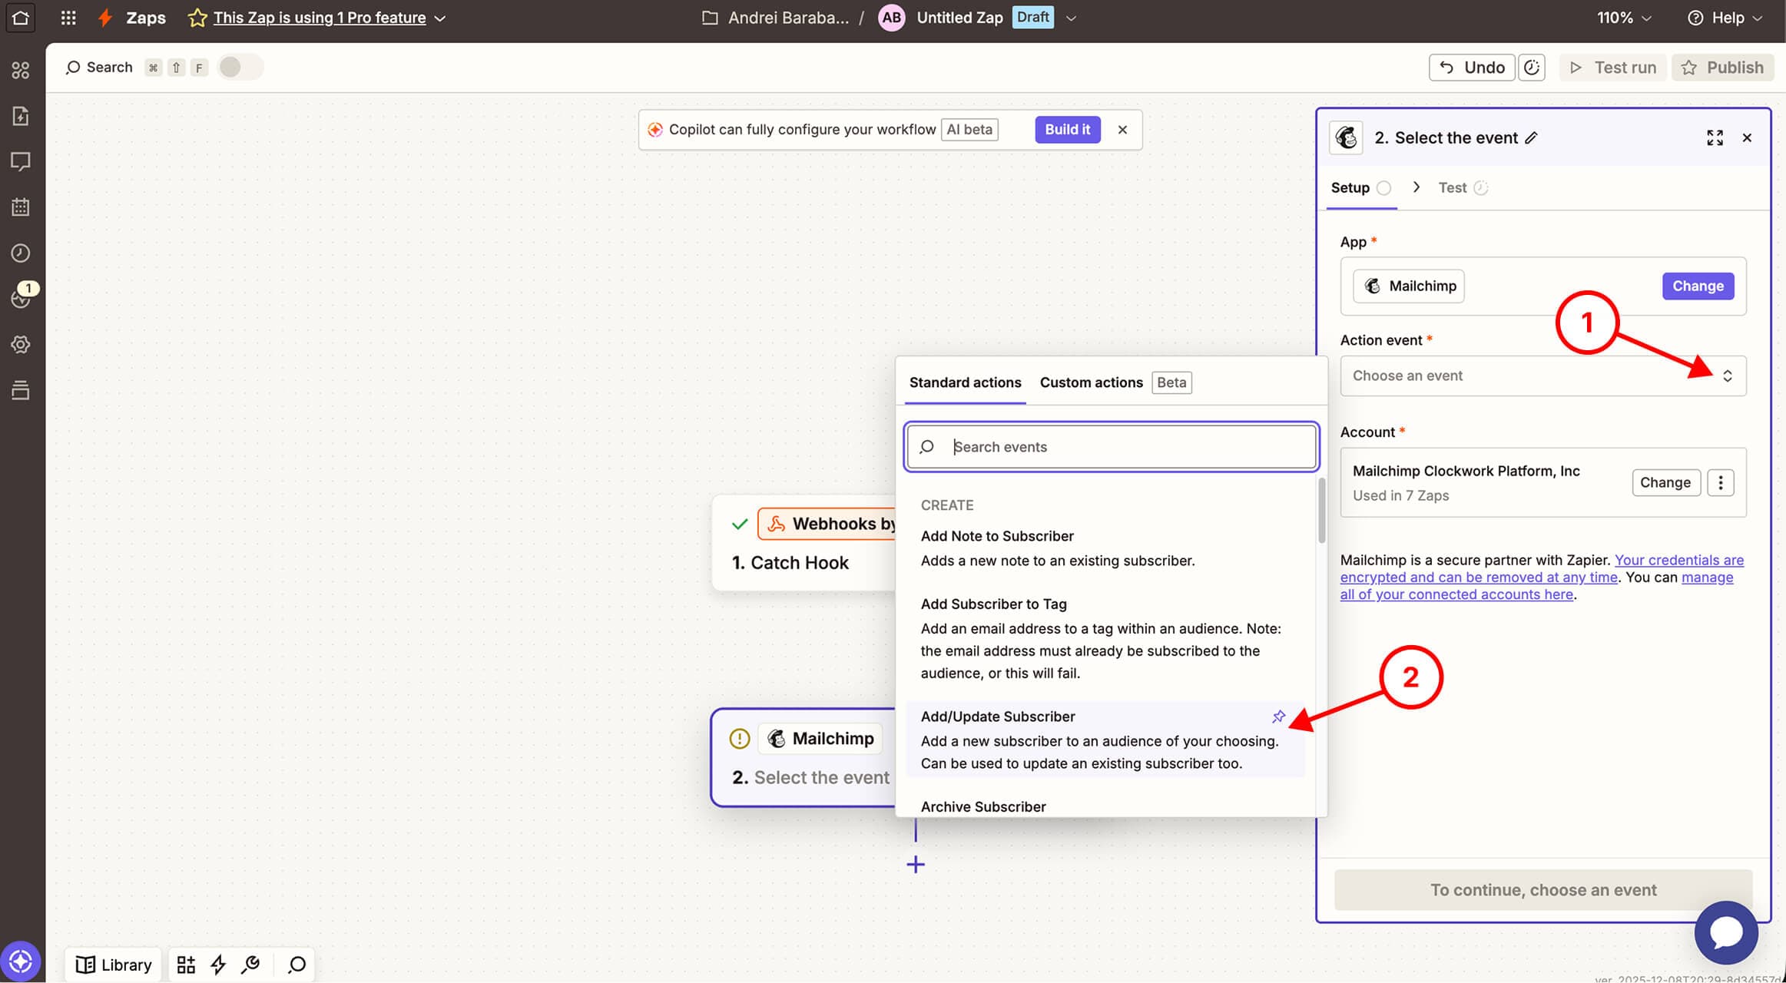
Task: Switch to the Test tab
Action: coord(1452,188)
